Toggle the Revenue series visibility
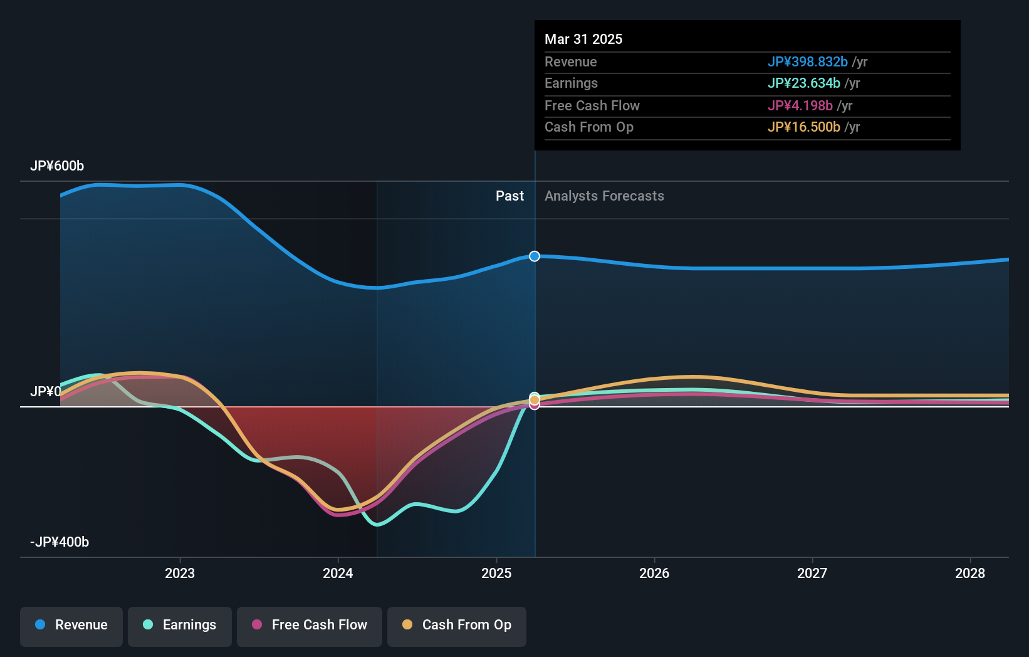The height and width of the screenshot is (657, 1029). [x=71, y=625]
